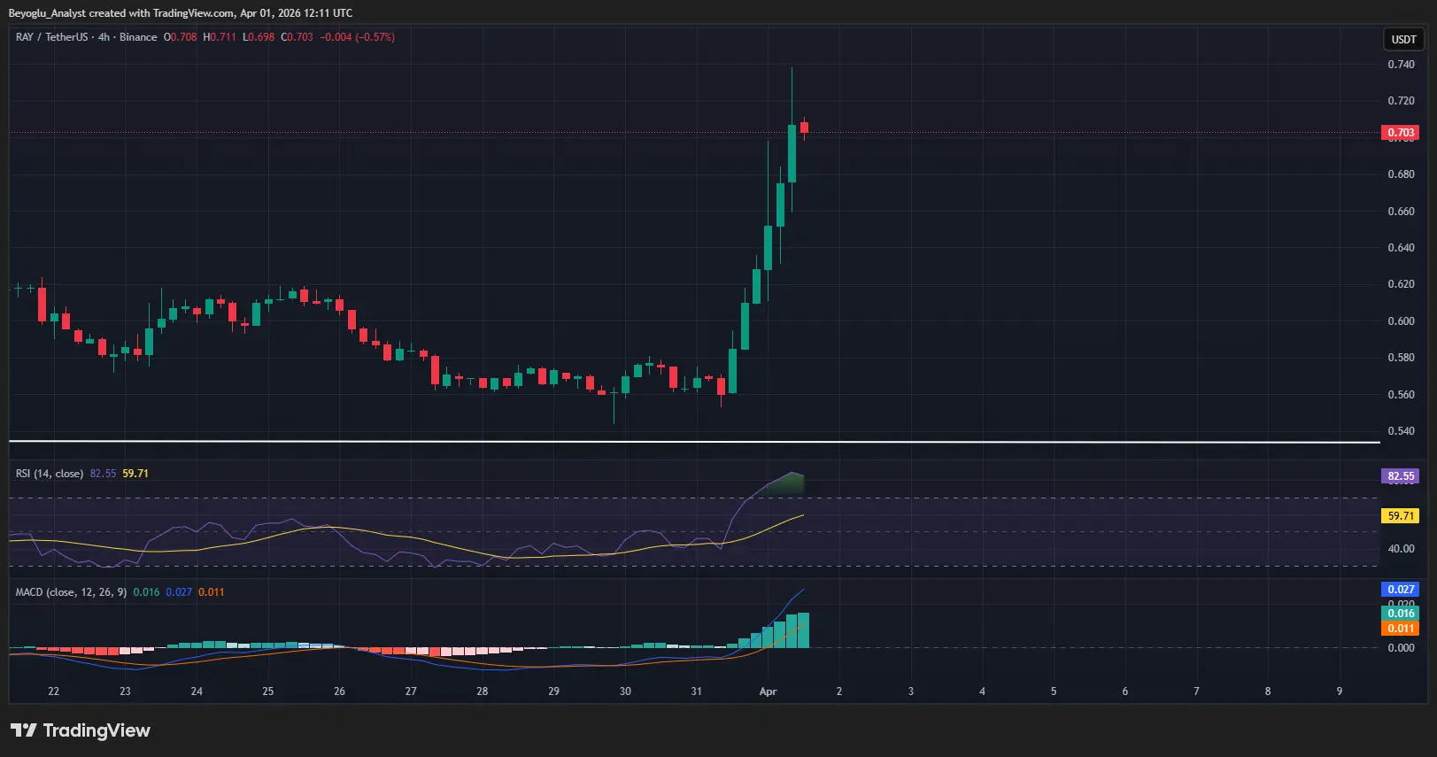1437x757 pixels.
Task: Click the latest red candle on the chart
Action: [804, 128]
